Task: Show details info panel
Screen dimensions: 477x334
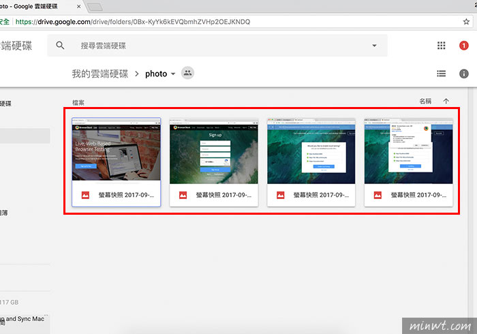Action: pyautogui.click(x=463, y=74)
